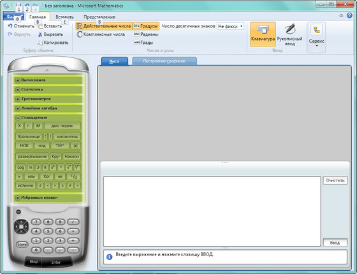This screenshot has width=357, height=274.
Task: Click the Bksp backspace key
Action: coord(34,262)
